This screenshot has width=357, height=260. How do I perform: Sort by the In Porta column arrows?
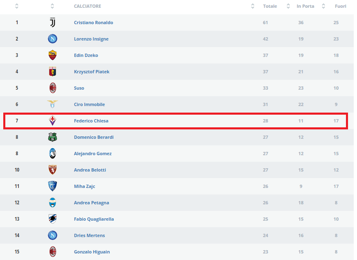(x=288, y=6)
